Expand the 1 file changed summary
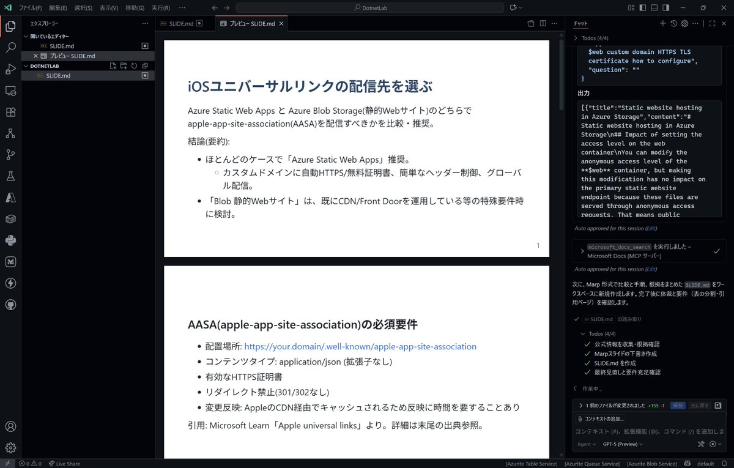Image resolution: width=734 pixels, height=468 pixels. [581, 406]
